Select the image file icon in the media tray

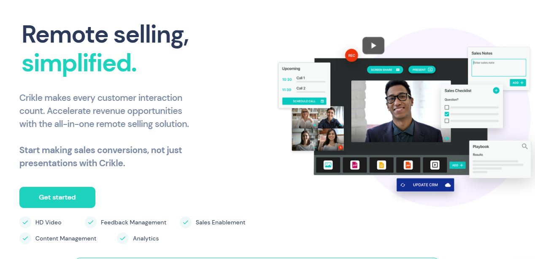tap(328, 165)
